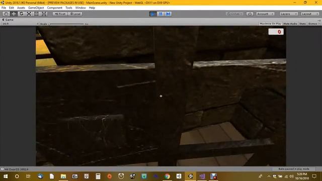Open Task View on taskbar
This screenshot has height=181, width=322.
[28, 176]
